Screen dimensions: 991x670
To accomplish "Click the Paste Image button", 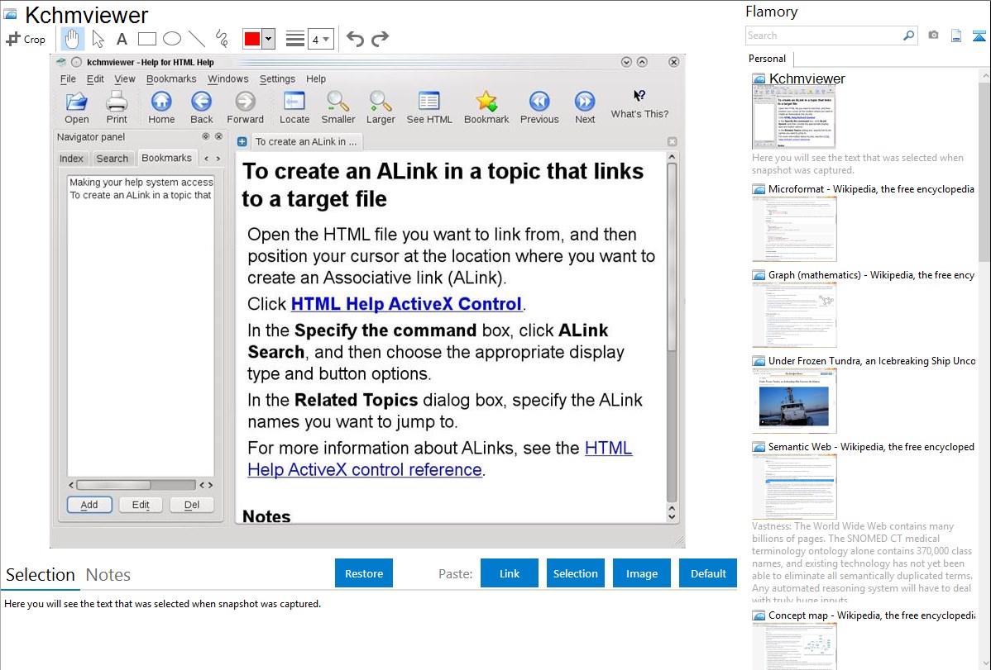I will click(641, 573).
